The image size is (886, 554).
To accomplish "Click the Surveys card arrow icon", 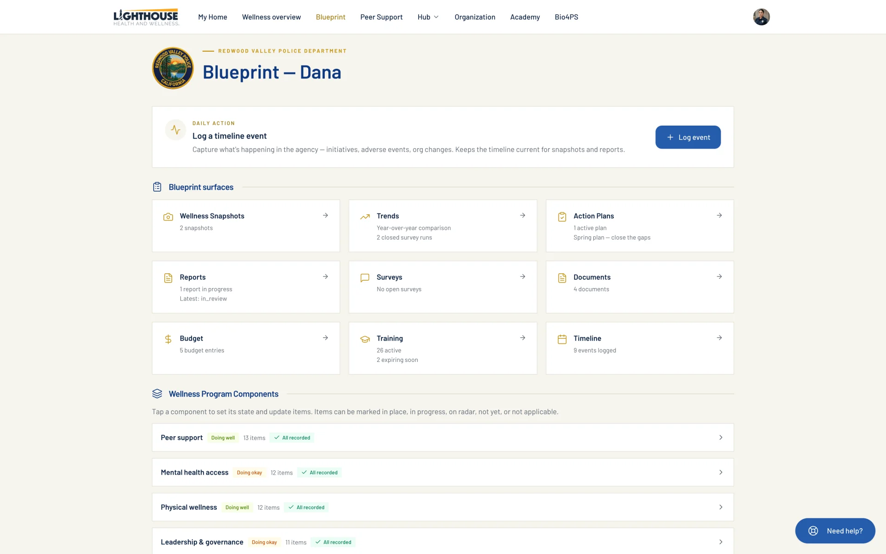I will (x=522, y=277).
